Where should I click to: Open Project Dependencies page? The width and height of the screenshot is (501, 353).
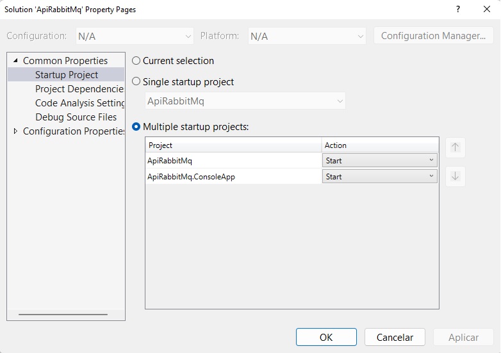click(79, 89)
